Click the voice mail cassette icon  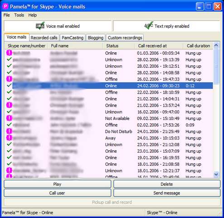pos(40,26)
